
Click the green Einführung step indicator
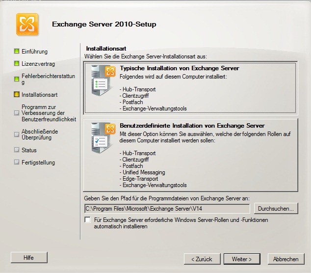17,51
